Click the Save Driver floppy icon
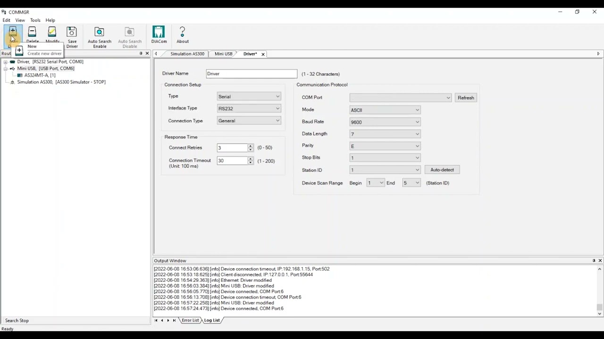 click(72, 32)
